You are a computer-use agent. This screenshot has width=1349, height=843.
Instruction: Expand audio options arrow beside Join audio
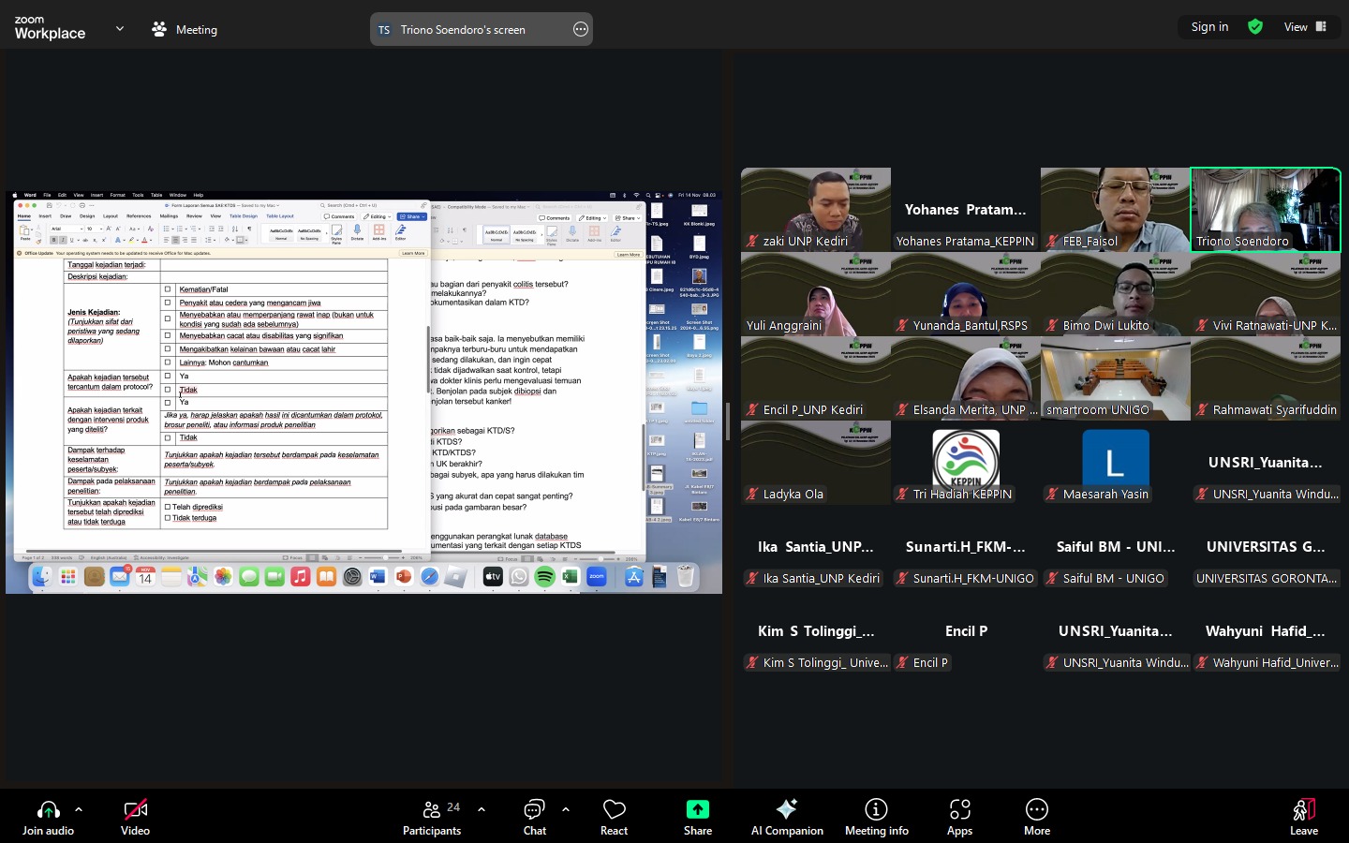coord(79,809)
